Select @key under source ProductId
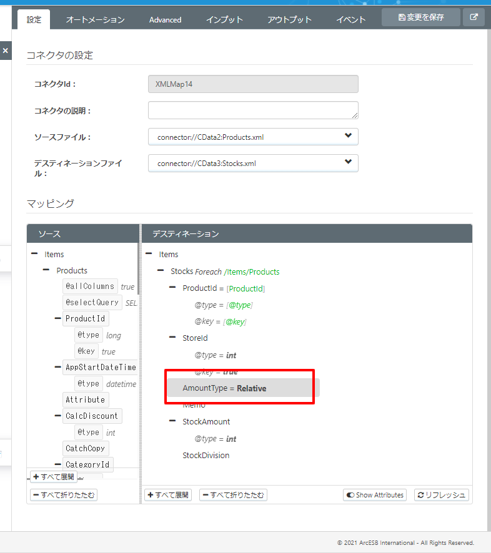The image size is (491, 553). tap(86, 351)
